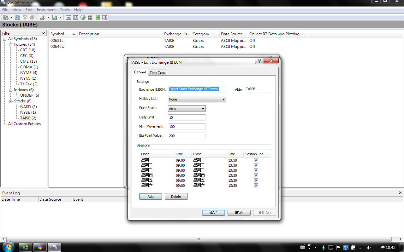The image size is (404, 252).
Task: Click the Delete session button
Action: pyautogui.click(x=176, y=197)
